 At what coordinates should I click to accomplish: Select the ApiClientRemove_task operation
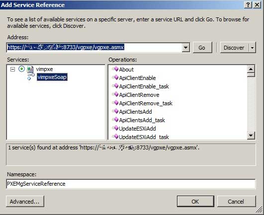point(146,103)
